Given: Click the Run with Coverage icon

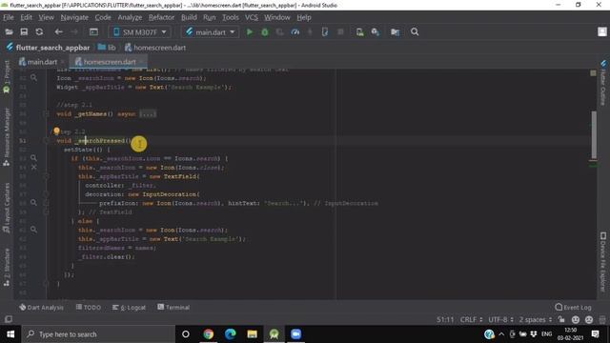Looking at the screenshot, I should [x=279, y=31].
